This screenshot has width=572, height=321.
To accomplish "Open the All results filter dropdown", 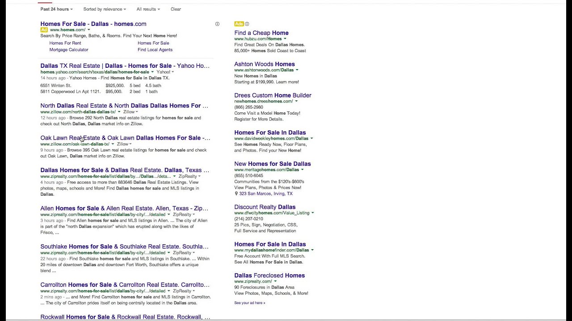I will pyautogui.click(x=148, y=9).
